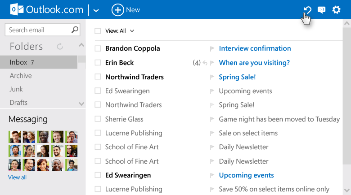This screenshot has height=195, width=351.
Task: Flag the Interview confirmation email
Action: (x=211, y=48)
